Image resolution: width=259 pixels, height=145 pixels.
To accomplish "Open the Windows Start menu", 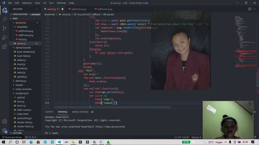I will point(3,142).
